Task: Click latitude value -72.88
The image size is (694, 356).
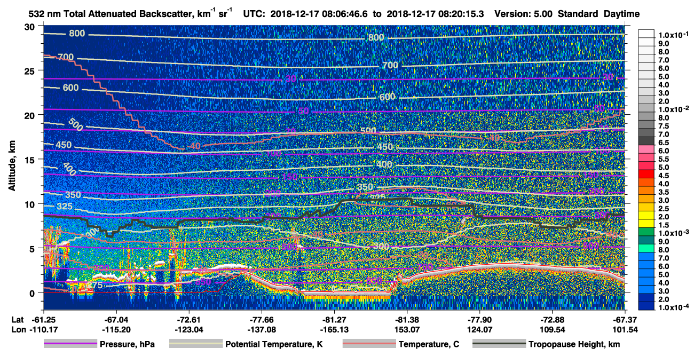Action: coord(552,319)
